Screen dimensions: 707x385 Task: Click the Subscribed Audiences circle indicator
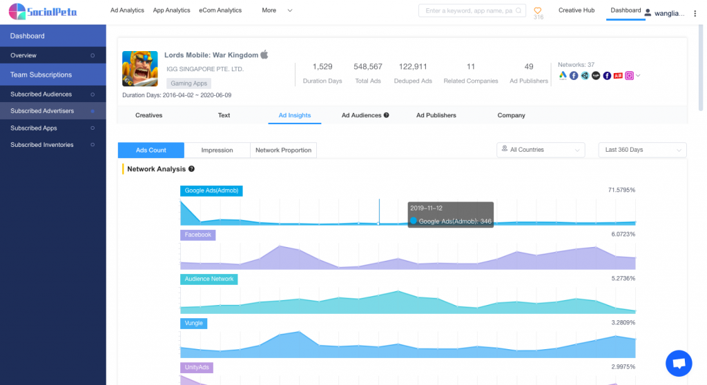[93, 95]
